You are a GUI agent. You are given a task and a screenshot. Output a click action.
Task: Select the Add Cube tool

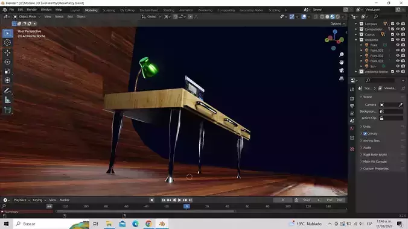pyautogui.click(x=8, y=110)
